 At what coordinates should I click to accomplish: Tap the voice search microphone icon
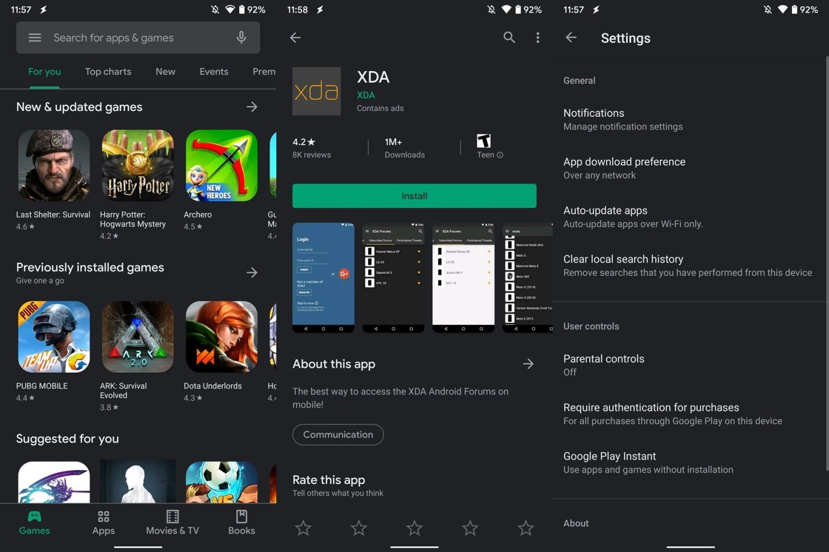(241, 38)
